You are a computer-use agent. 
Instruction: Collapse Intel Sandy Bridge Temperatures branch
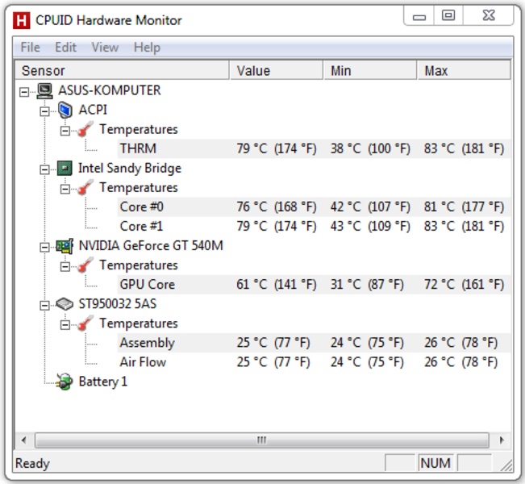(x=65, y=189)
